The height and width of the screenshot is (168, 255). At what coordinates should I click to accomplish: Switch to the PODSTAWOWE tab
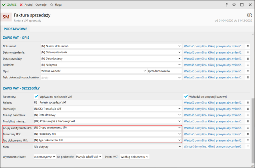pos(15,29)
